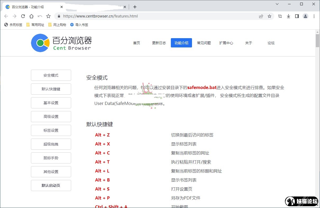Jump to 安全模式 section
Viewport: 320px width, 208px height.
[51, 75]
